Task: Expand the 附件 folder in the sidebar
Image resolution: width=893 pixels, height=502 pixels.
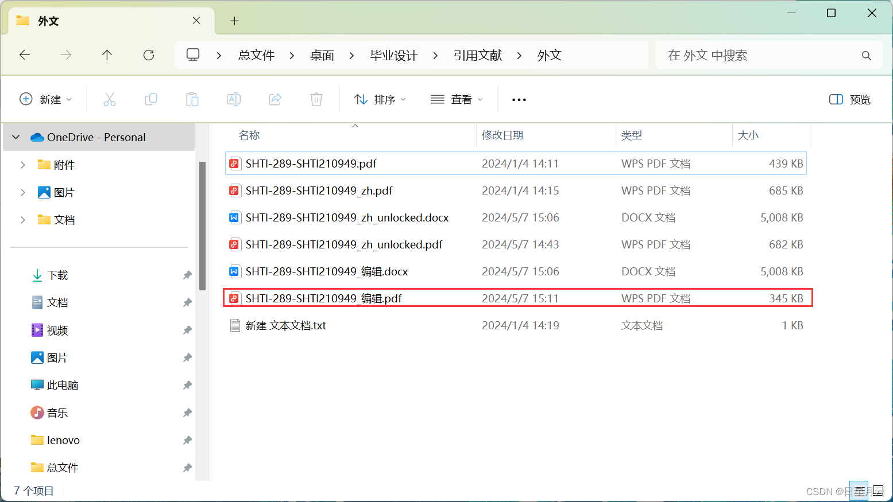Action: (23, 165)
